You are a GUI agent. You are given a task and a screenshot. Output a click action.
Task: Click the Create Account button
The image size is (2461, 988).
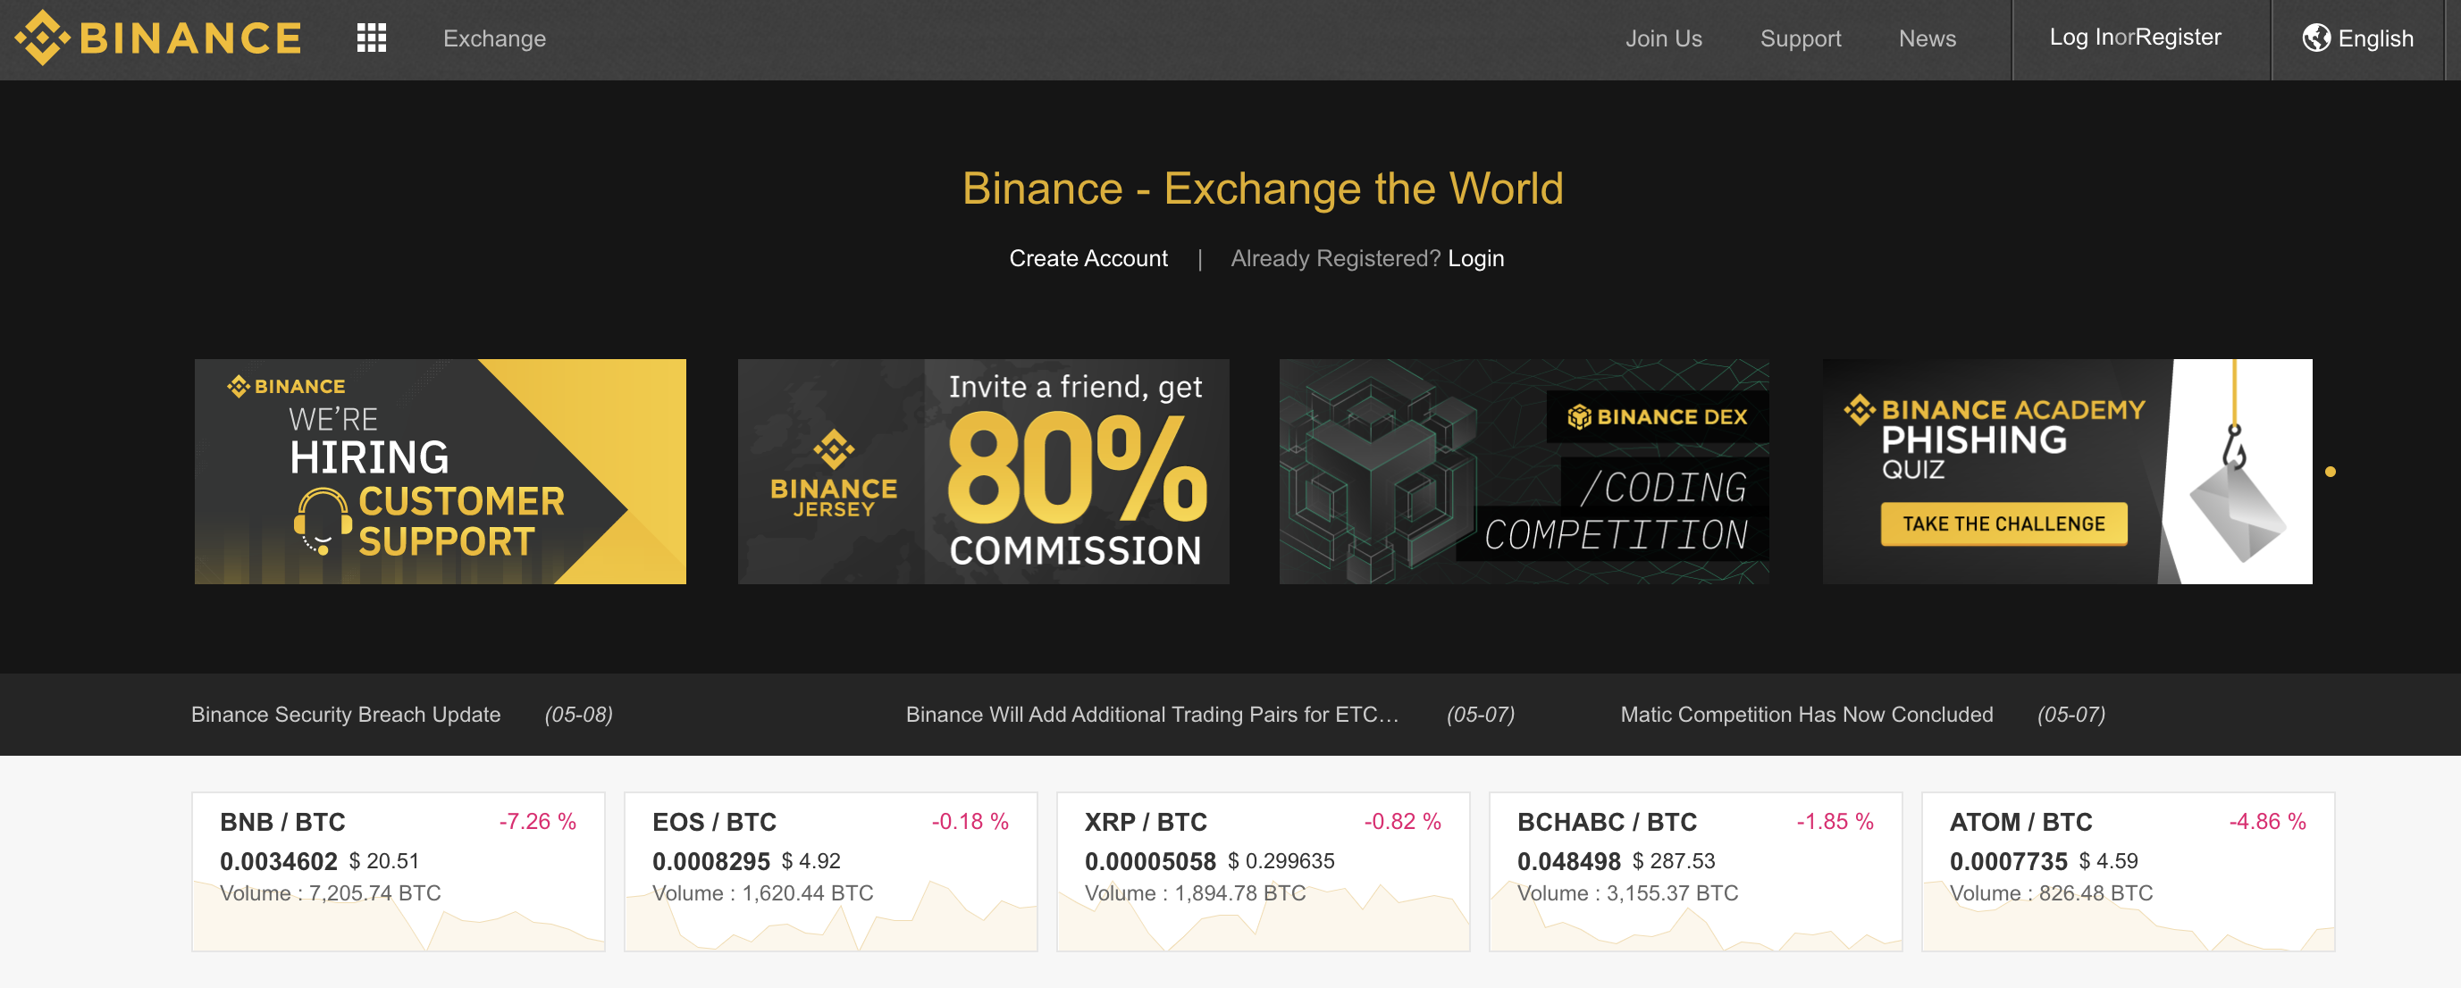[x=1086, y=259]
